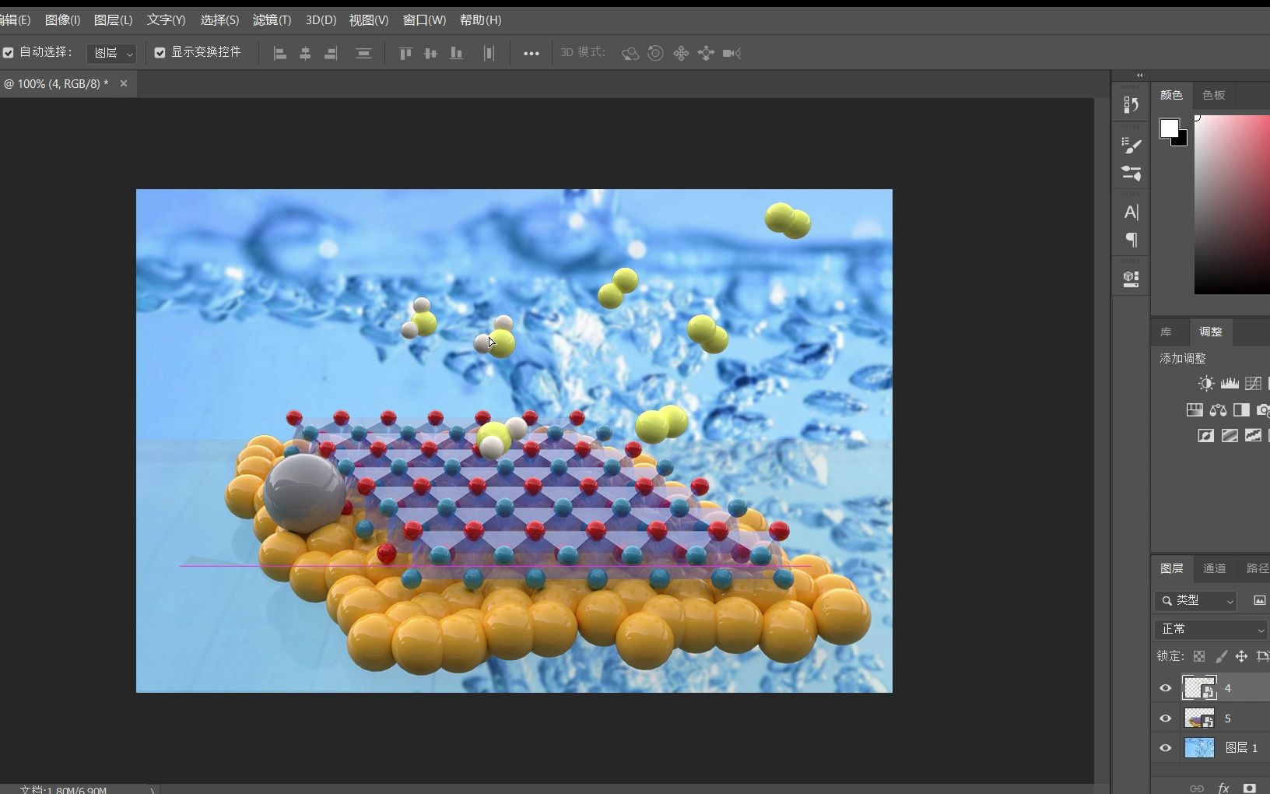
Task: Switch to the 库 tab
Action: point(1166,332)
